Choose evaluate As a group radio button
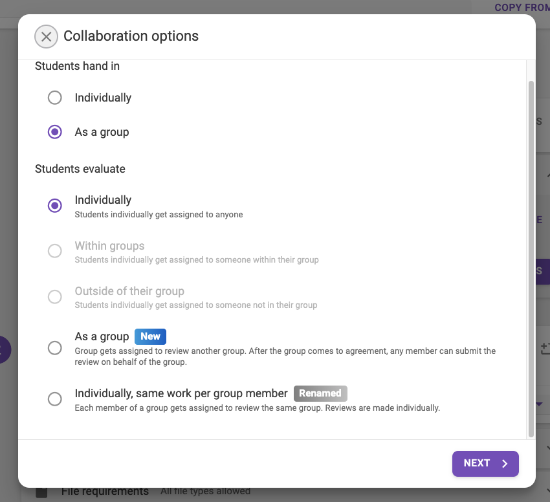This screenshot has height=502, width=550. [55, 348]
